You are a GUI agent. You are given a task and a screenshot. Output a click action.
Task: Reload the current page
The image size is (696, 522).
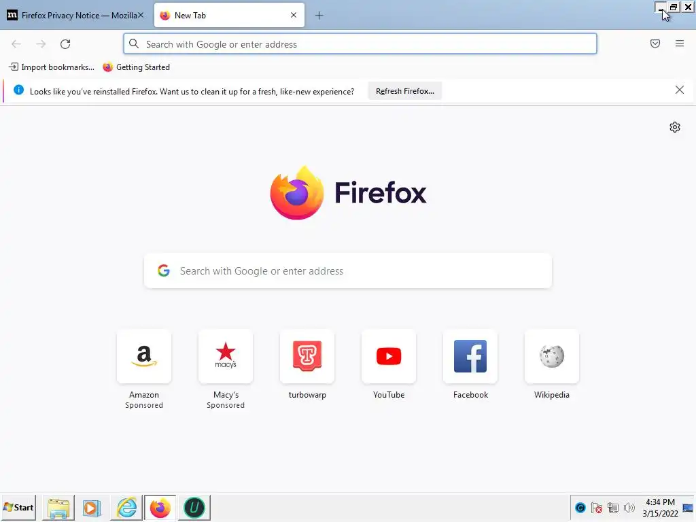click(65, 44)
